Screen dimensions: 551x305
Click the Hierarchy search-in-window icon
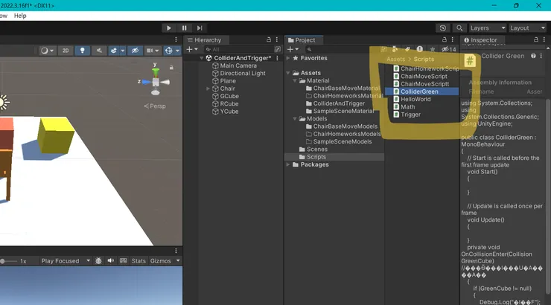pos(278,50)
